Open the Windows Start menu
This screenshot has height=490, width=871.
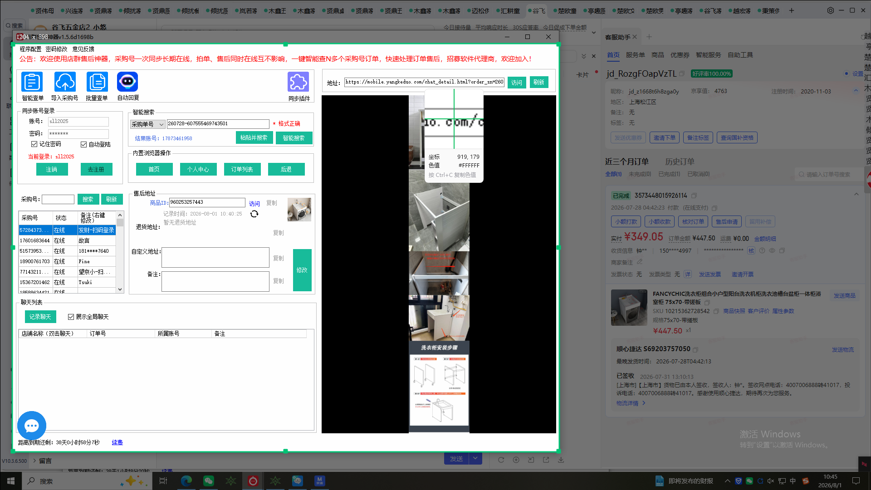click(11, 481)
